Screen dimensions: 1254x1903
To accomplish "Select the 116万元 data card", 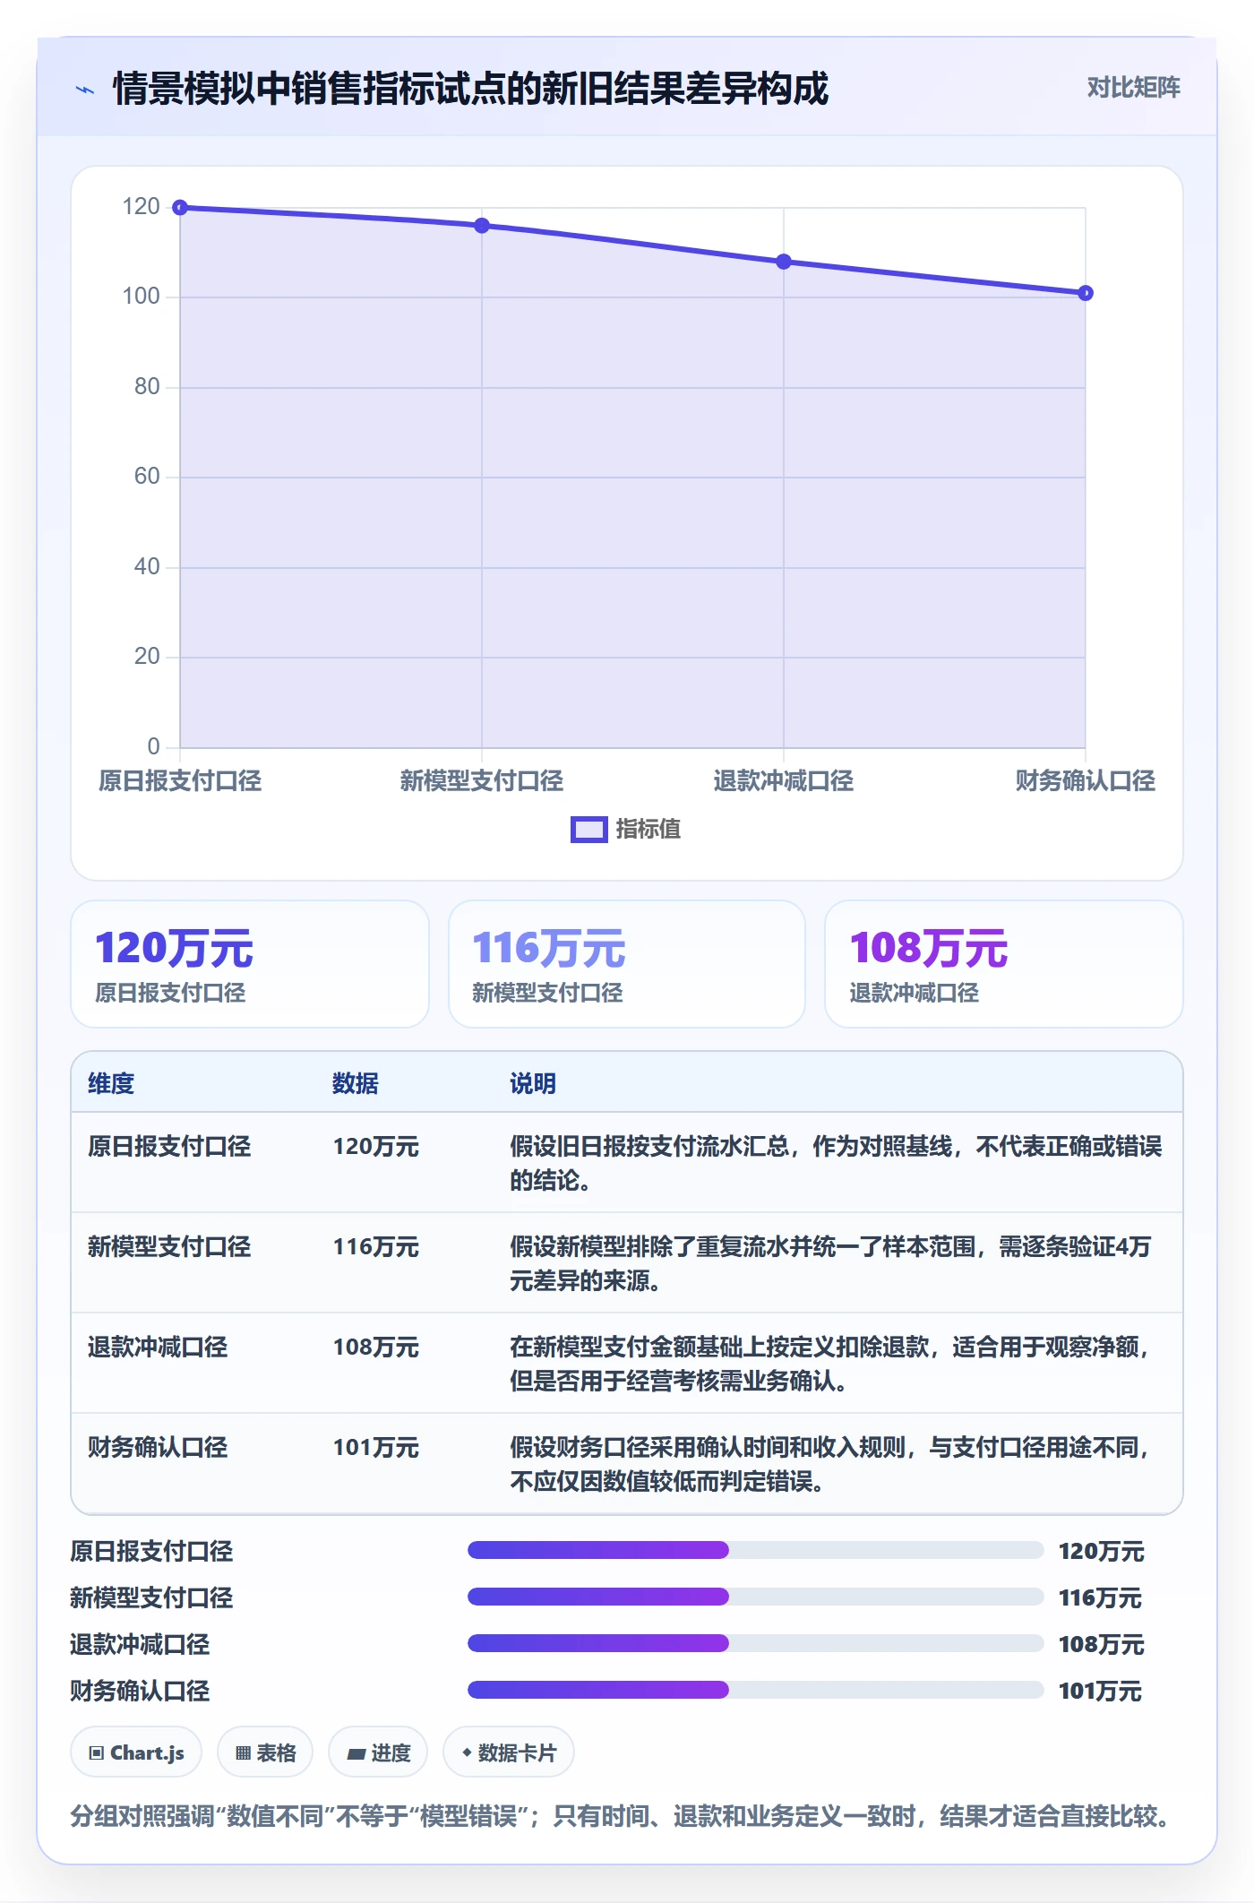I will pos(627,964).
